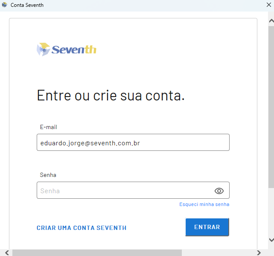Click the Seventh app icon in title bar
274x256 pixels.
pyautogui.click(x=5, y=5)
